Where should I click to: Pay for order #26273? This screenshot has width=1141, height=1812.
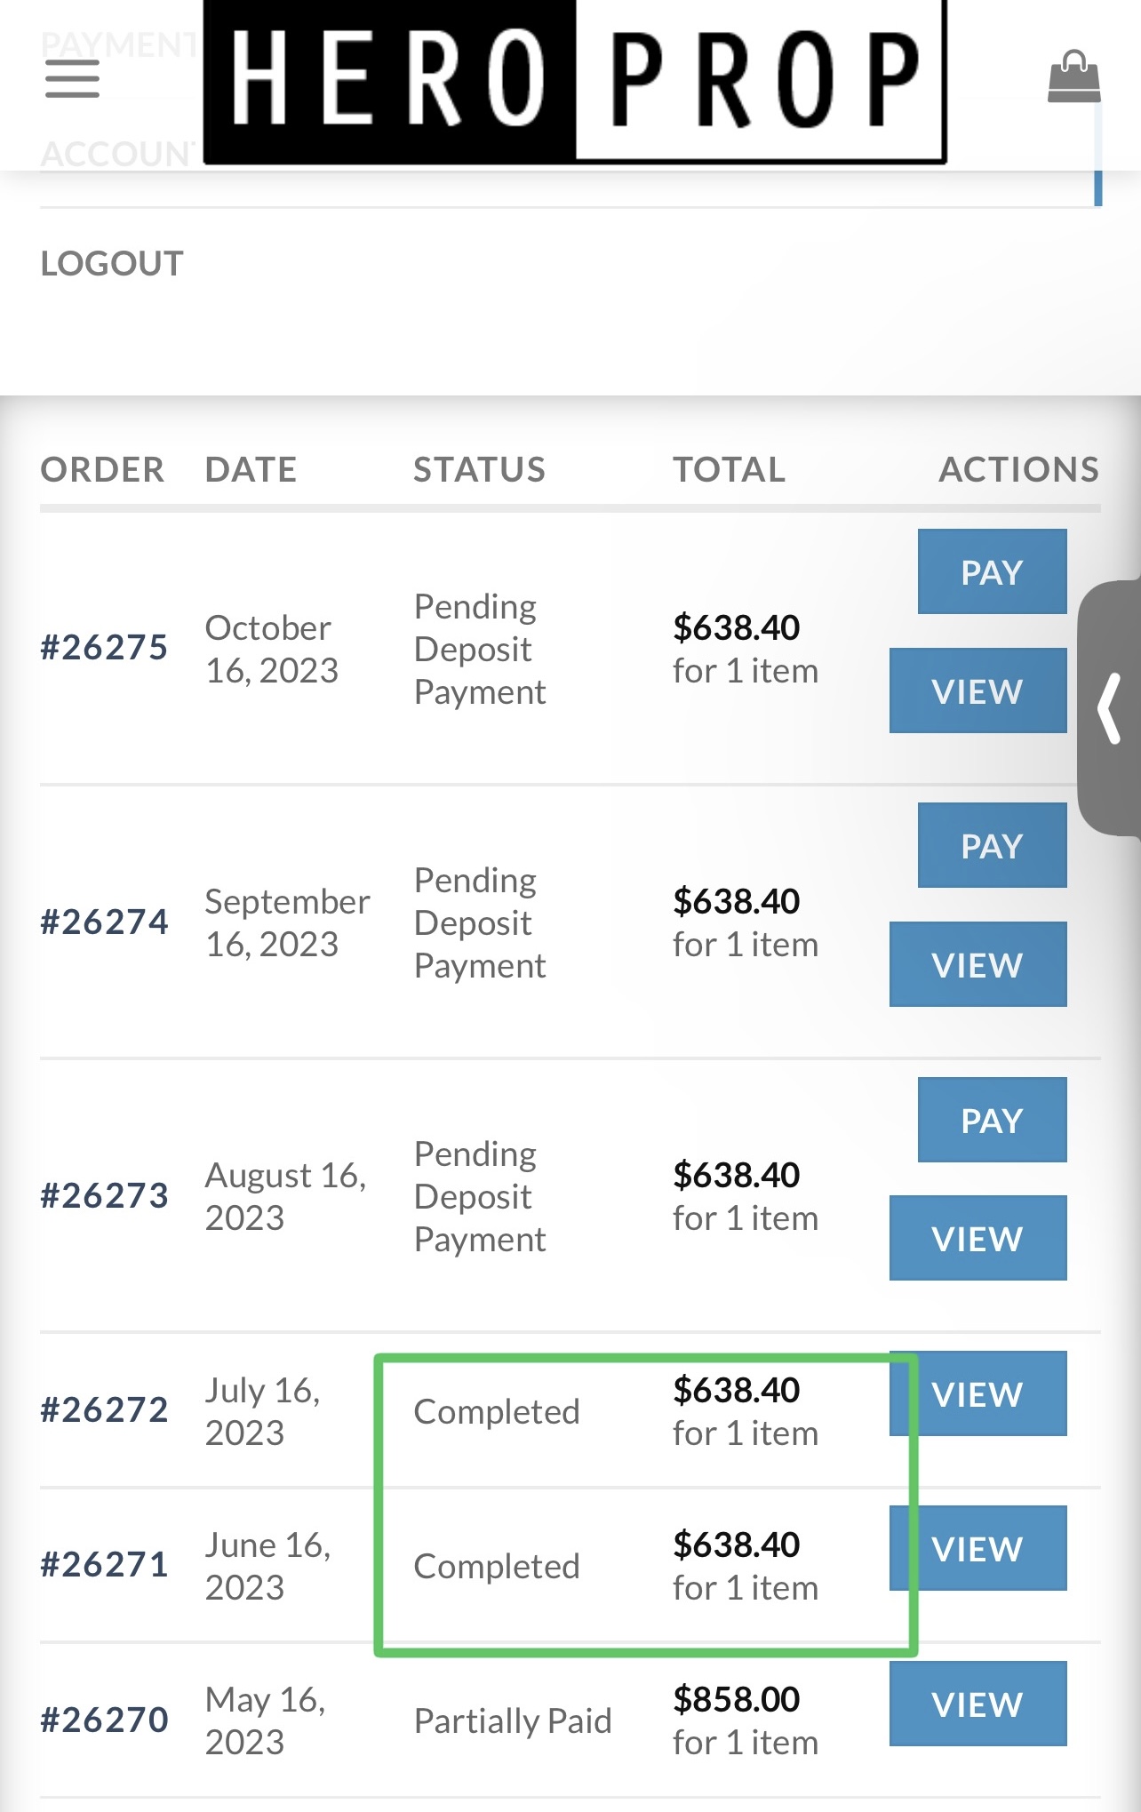tap(992, 1120)
